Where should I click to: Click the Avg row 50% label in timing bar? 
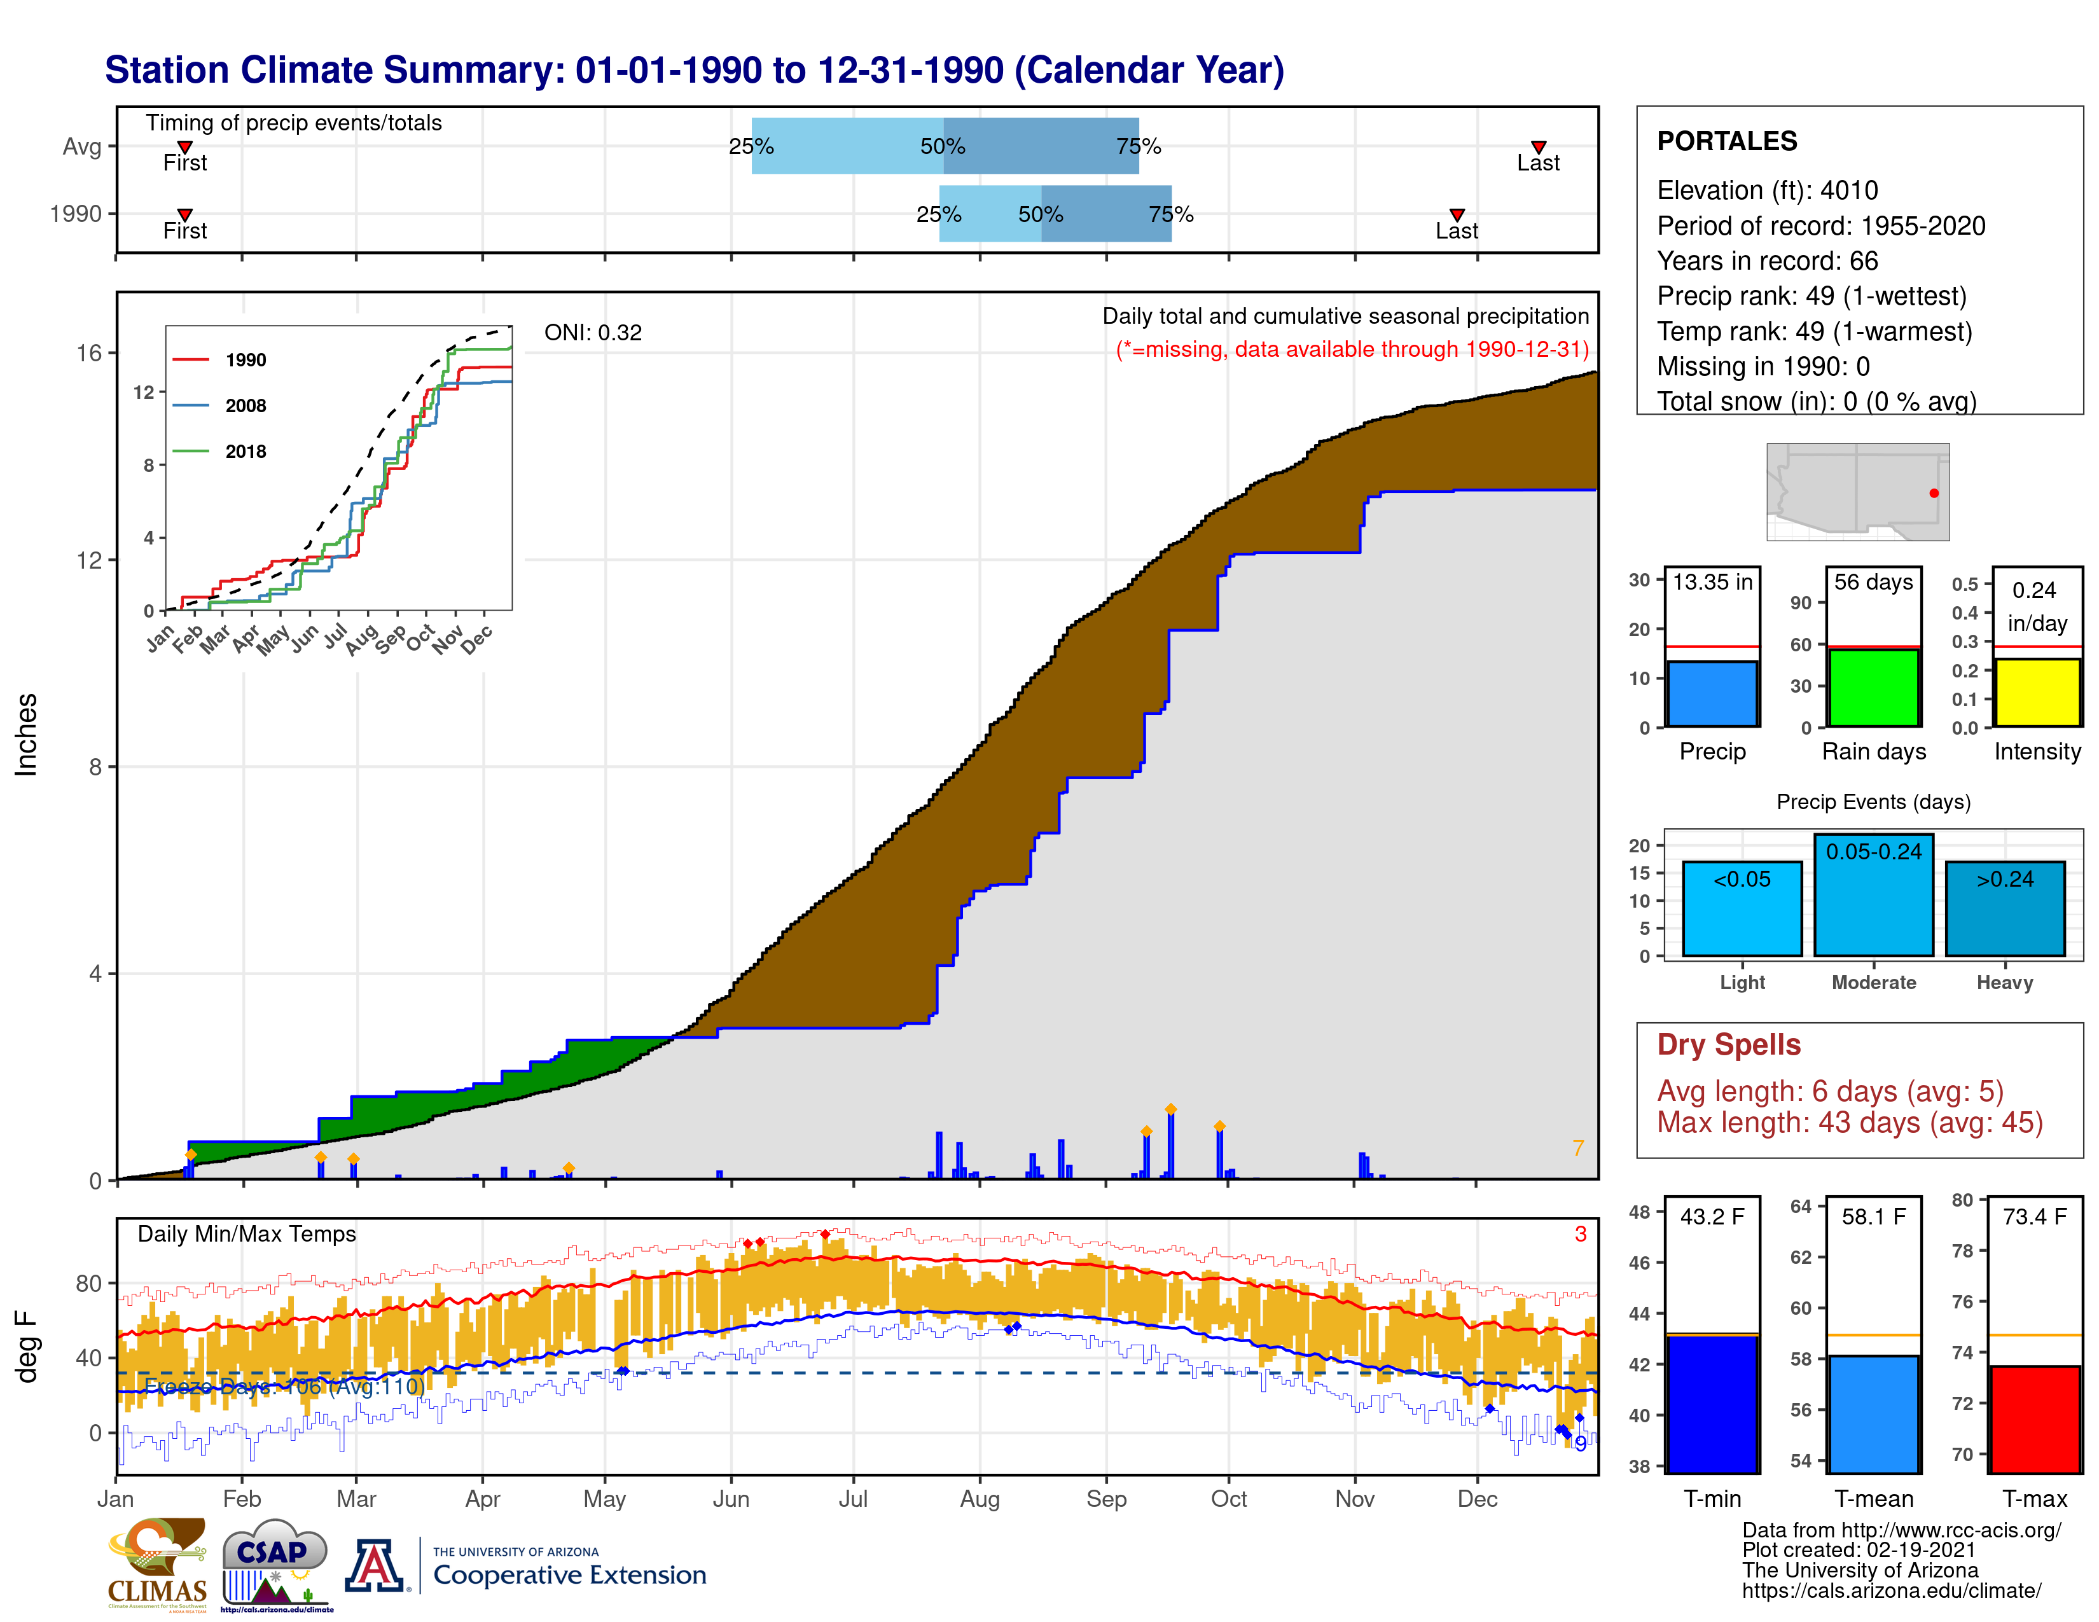[x=943, y=146]
